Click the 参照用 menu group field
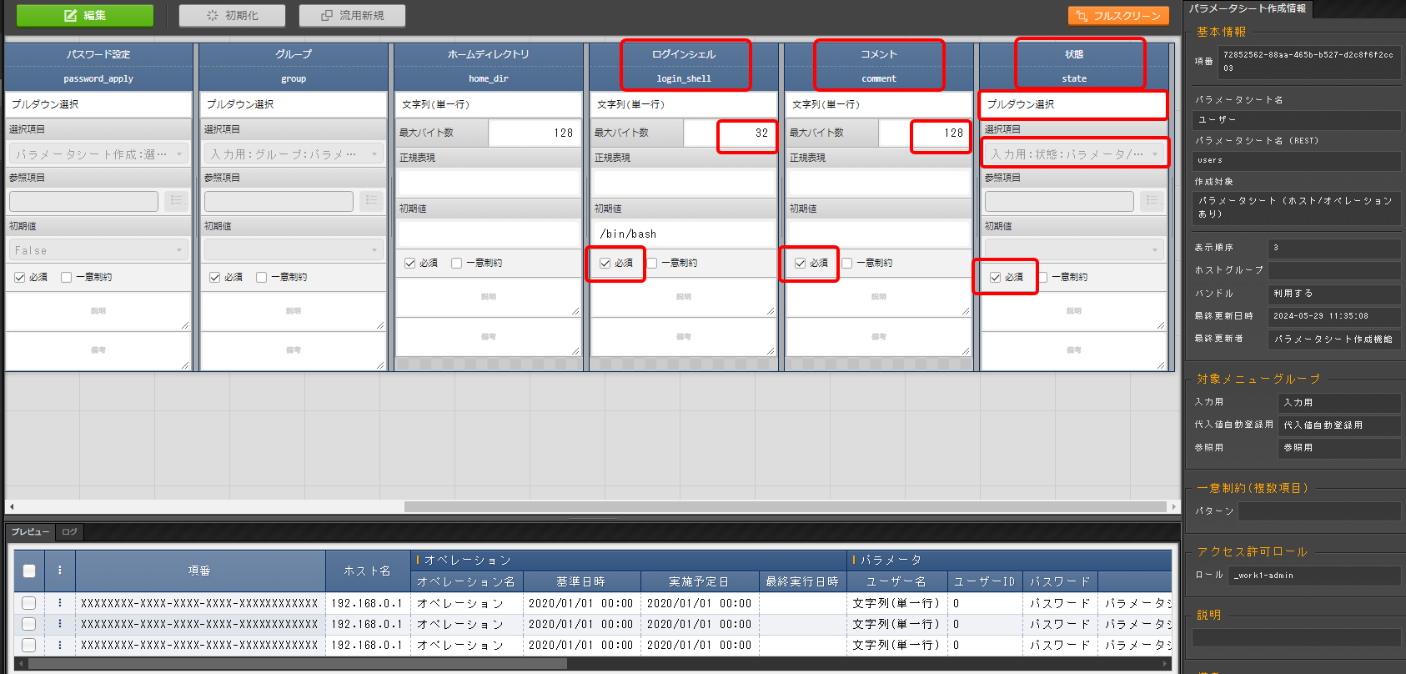Viewport: 1406px width, 674px height. point(1339,448)
